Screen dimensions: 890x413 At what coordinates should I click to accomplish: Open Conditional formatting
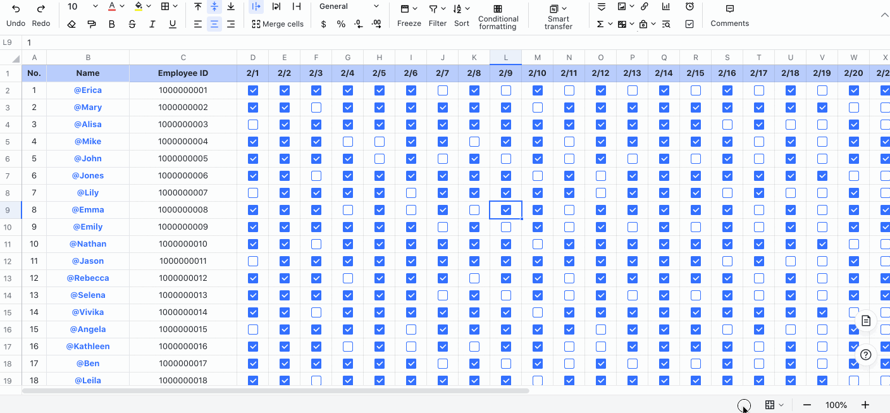click(x=498, y=17)
